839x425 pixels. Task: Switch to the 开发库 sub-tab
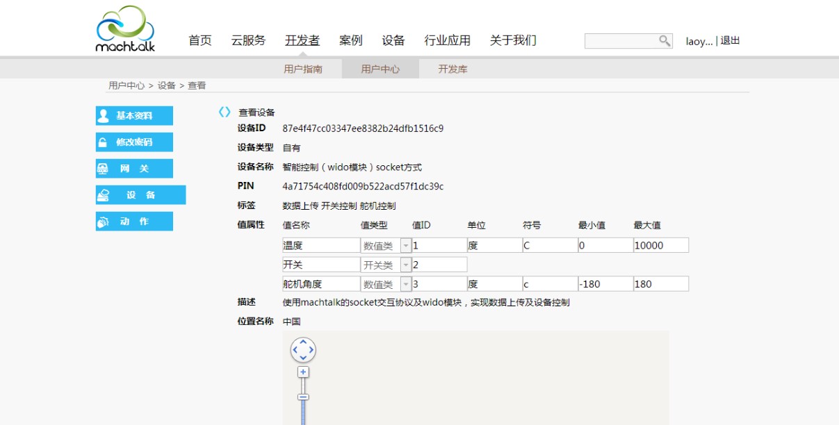point(453,69)
